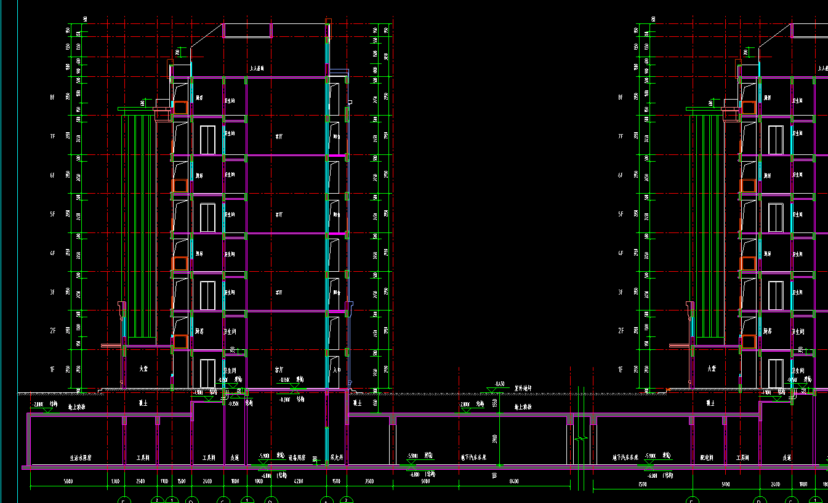Image resolution: width=828 pixels, height=503 pixels.
Task: Select the 2540 dimension text
Action: [140, 481]
